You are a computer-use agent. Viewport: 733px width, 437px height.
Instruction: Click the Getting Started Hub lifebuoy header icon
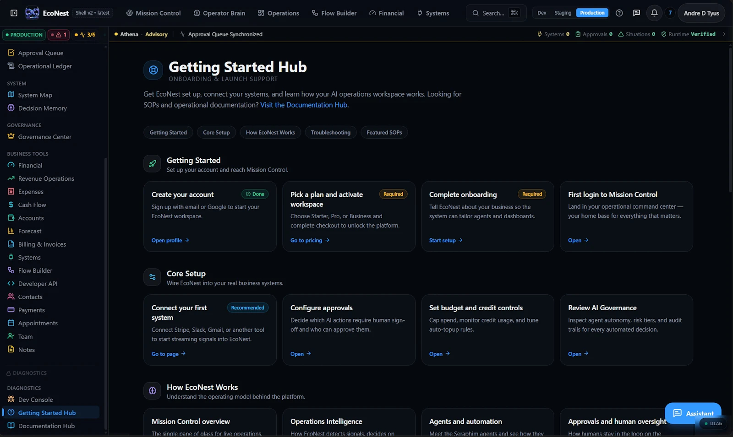click(x=153, y=70)
